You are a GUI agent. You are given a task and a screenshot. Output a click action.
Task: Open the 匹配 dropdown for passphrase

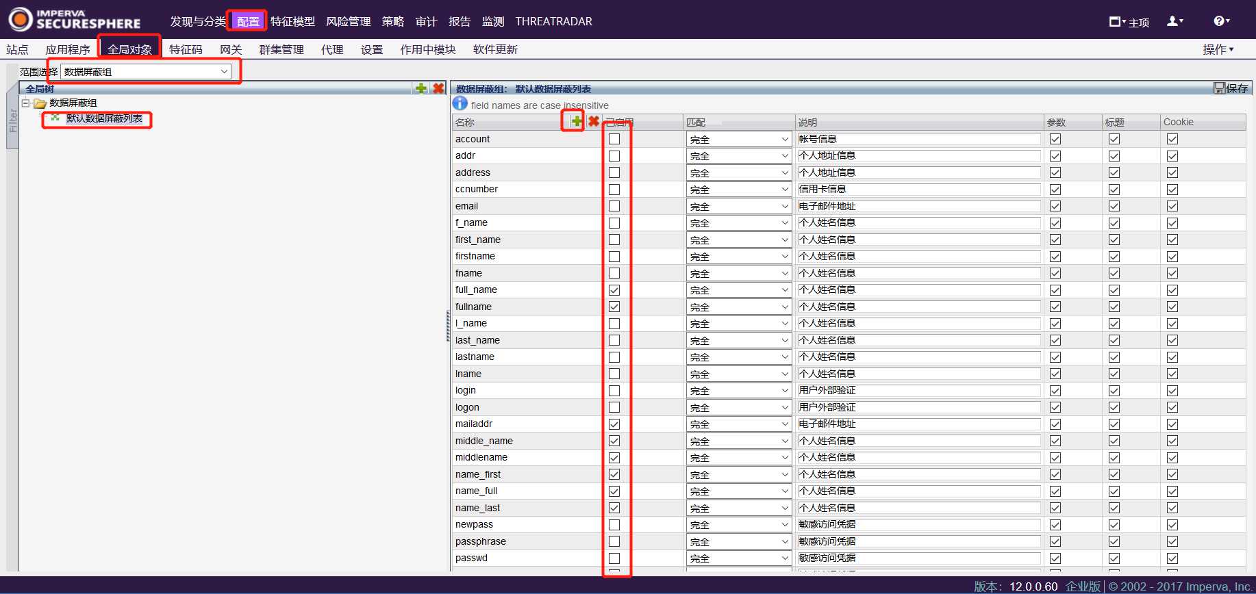point(739,541)
